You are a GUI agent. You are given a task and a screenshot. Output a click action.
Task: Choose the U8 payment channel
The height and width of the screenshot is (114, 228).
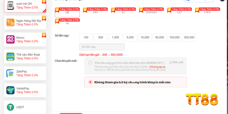[x=67, y=12]
